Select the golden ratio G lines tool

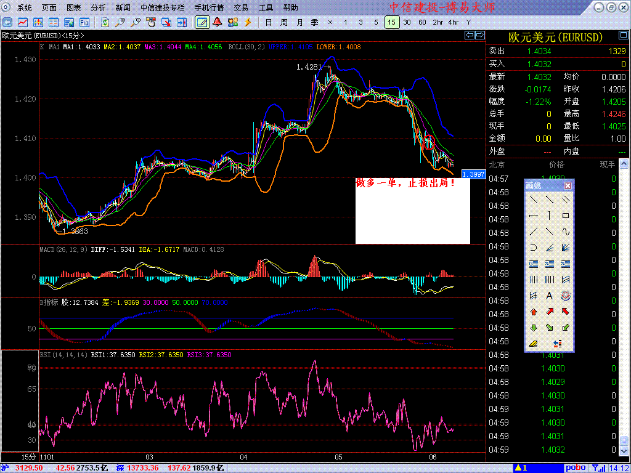(533, 264)
